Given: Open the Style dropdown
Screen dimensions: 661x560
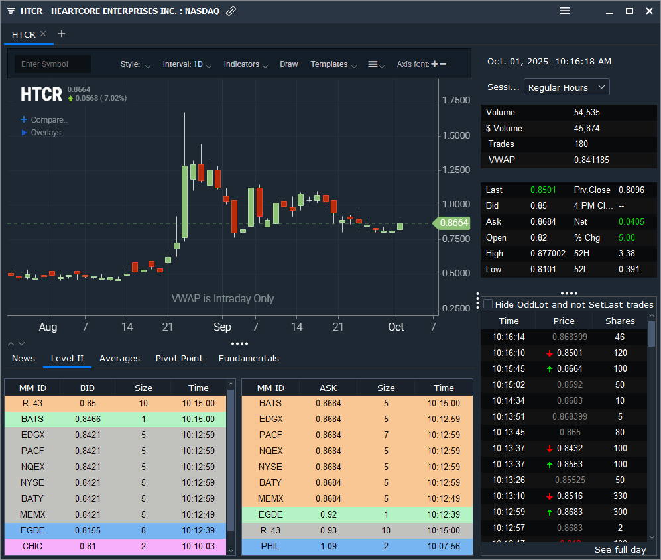Looking at the screenshot, I should pyautogui.click(x=135, y=64).
